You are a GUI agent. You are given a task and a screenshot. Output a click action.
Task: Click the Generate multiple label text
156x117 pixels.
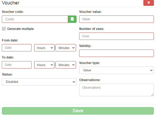[21, 29]
